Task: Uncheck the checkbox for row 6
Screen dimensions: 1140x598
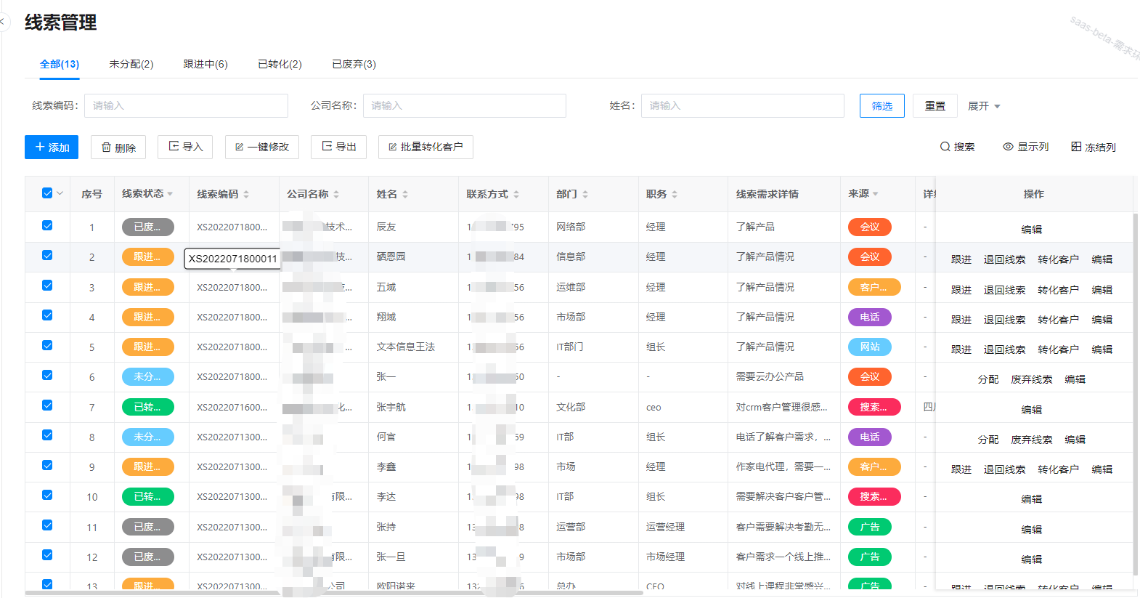Action: 47,375
